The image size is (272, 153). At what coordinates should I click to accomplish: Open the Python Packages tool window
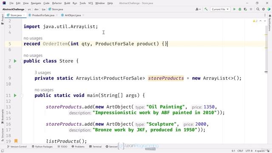pyautogui.click(x=42, y=147)
